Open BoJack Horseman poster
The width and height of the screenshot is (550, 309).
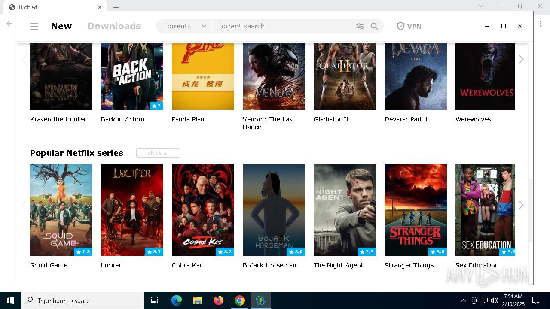coord(274,210)
